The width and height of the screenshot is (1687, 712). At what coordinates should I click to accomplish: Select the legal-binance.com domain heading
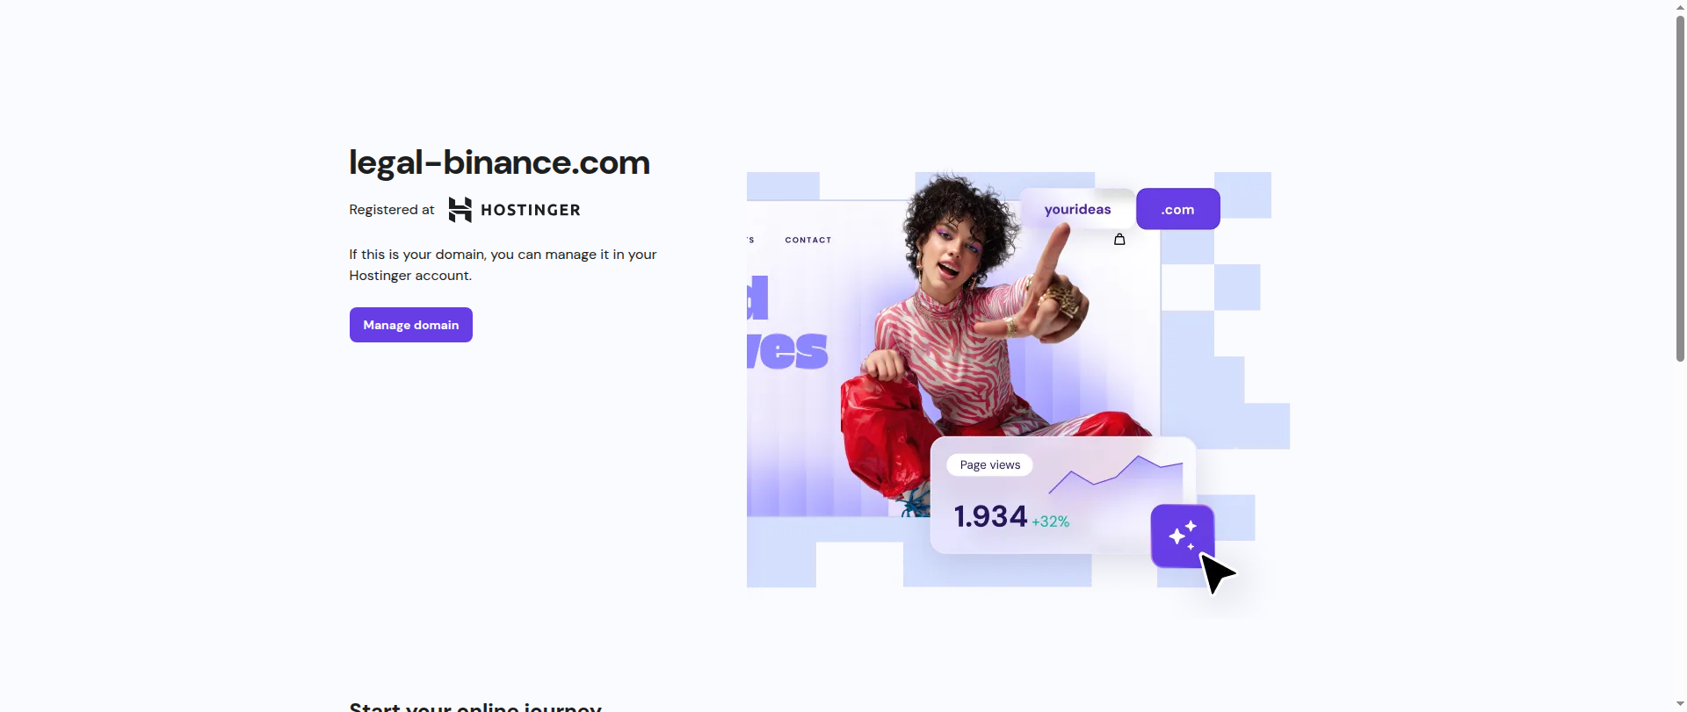499,162
